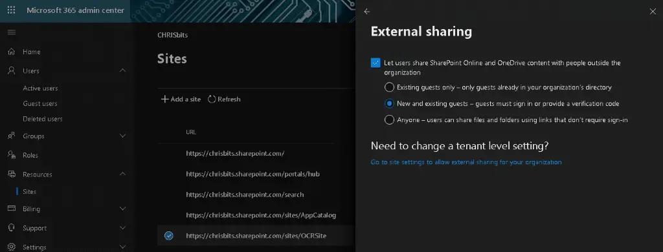Click the CHRISbits breadcrumb
This screenshot has width=663, height=252.
(172, 35)
